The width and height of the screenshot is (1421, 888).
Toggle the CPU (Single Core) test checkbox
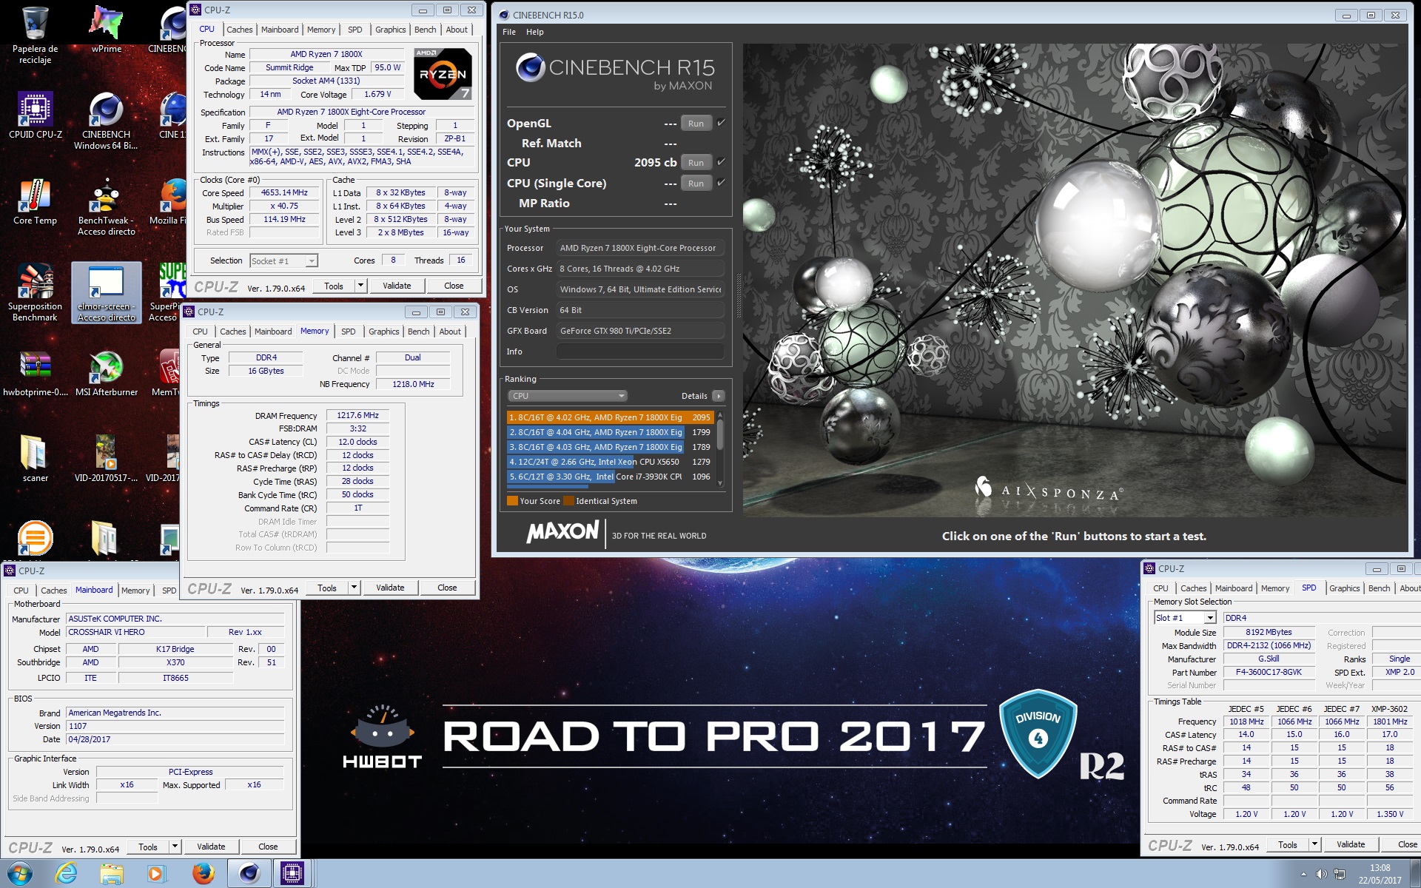click(x=721, y=182)
